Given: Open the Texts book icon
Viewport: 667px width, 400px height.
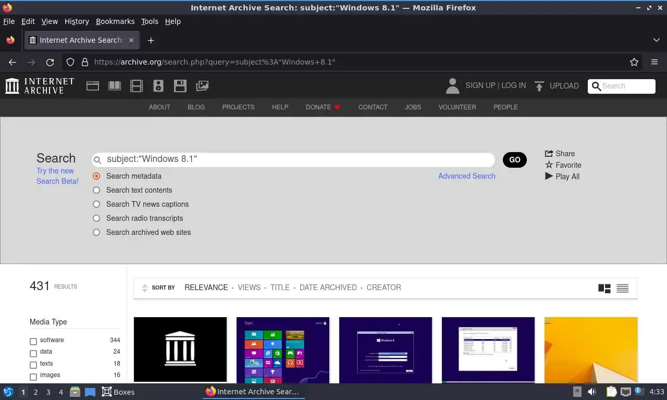Looking at the screenshot, I should click(x=115, y=86).
